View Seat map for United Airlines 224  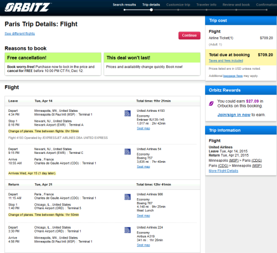tap(143, 245)
